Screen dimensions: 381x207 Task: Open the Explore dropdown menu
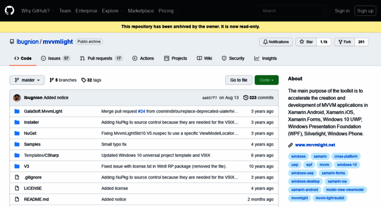tap(112, 11)
